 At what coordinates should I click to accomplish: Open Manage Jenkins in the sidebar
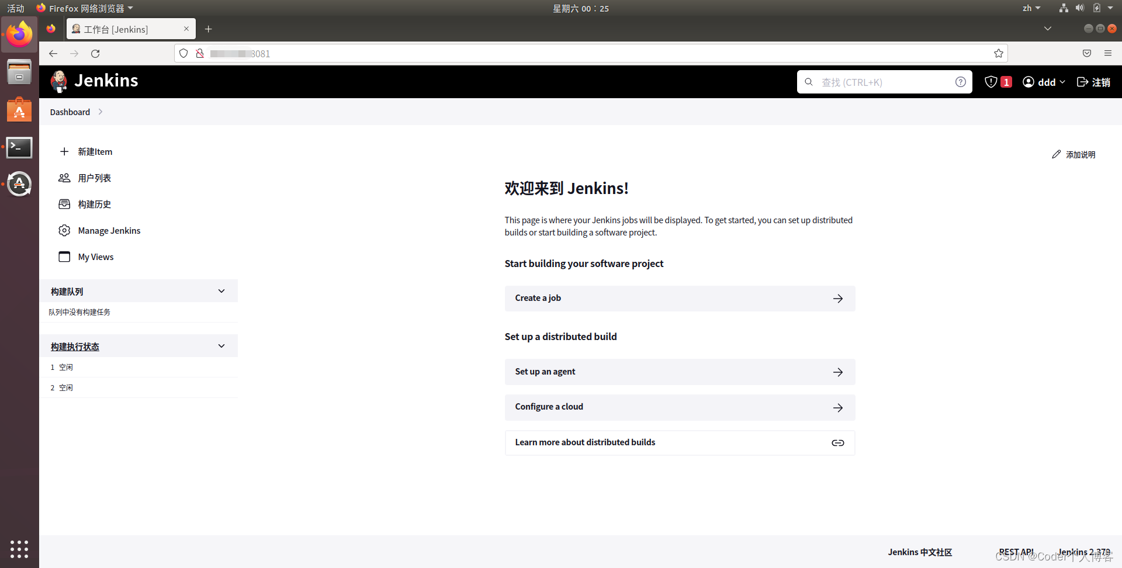coord(109,230)
